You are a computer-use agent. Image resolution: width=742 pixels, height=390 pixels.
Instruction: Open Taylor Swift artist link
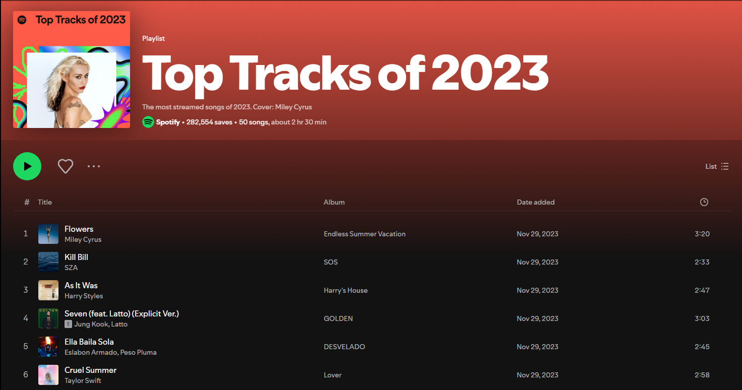pyautogui.click(x=83, y=381)
